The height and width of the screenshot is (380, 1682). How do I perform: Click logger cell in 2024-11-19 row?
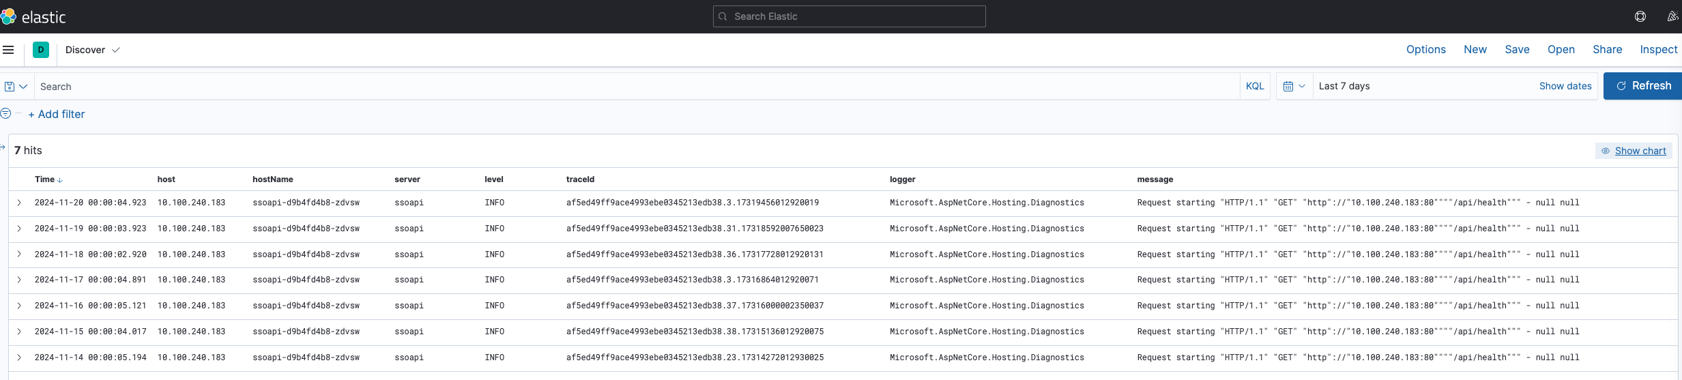(987, 229)
